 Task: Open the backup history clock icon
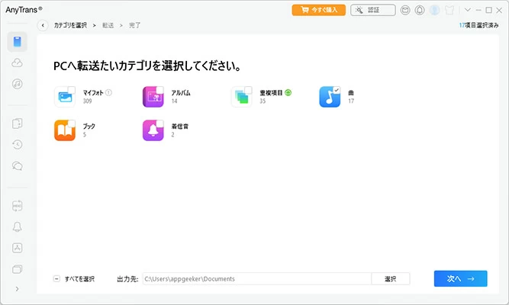17,144
